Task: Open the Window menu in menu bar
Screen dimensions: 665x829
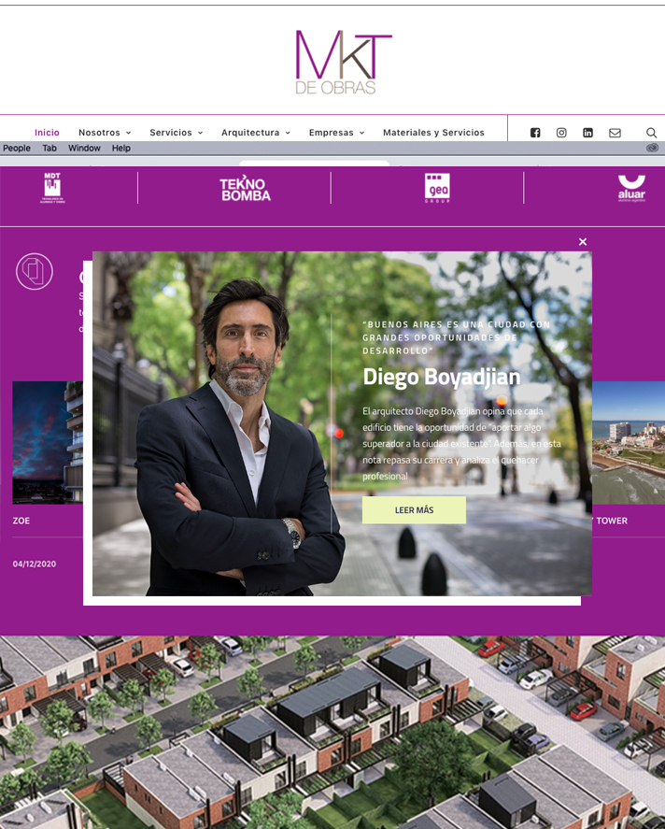Action: 84,148
